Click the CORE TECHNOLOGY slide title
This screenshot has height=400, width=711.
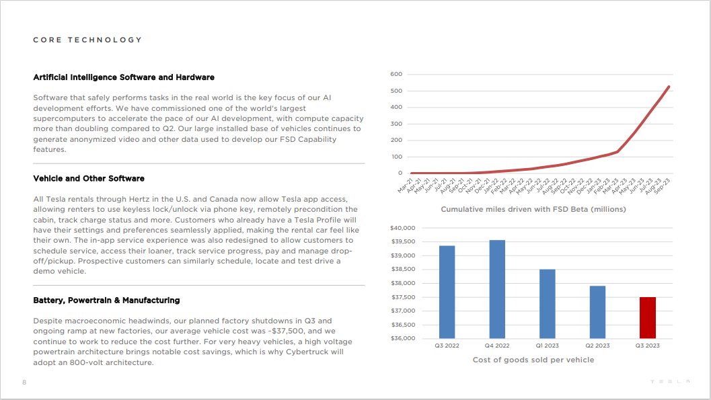(87, 40)
